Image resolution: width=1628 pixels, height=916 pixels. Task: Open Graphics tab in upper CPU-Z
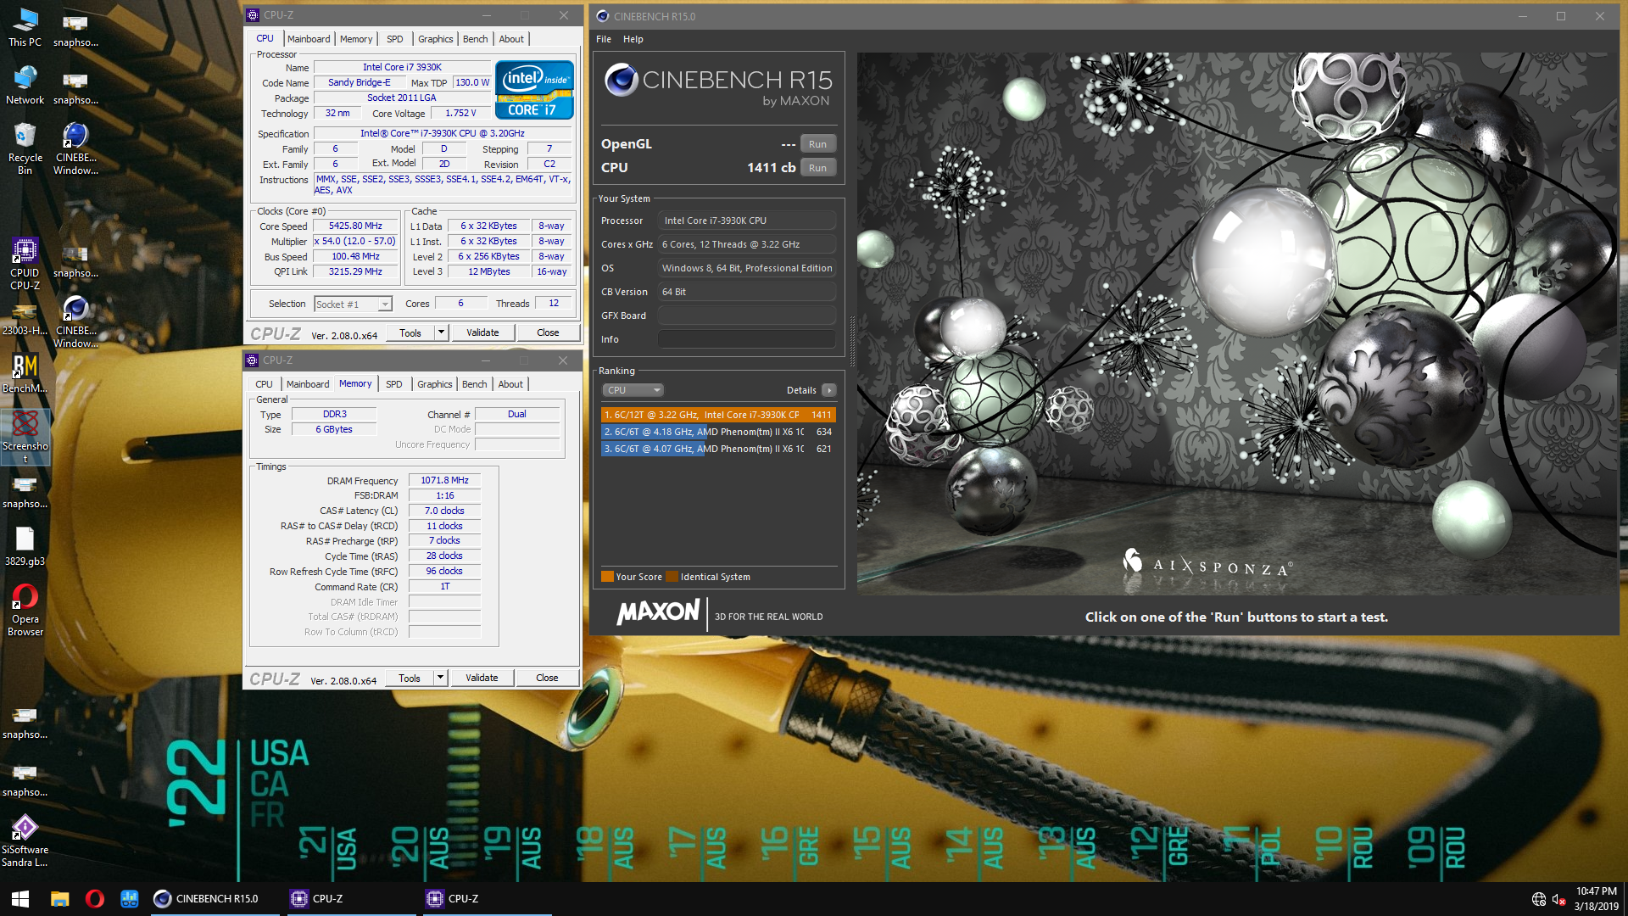(436, 39)
